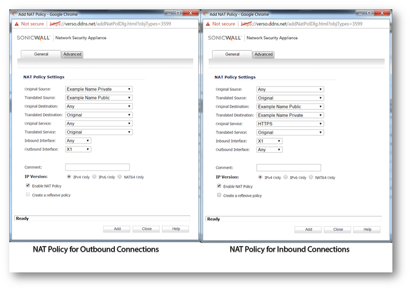Select IPv6 Only radio in outbound window
The height and width of the screenshot is (291, 411).
tap(94, 177)
